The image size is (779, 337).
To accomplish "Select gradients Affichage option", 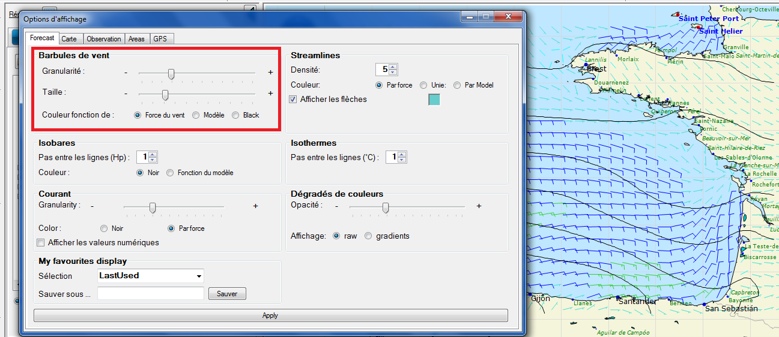I will (368, 236).
